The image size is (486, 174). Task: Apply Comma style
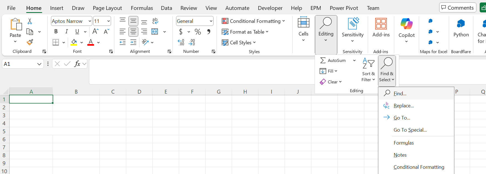(209, 32)
